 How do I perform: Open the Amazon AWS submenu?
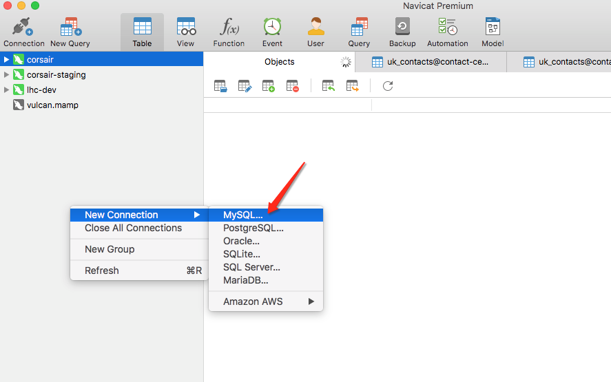coord(266,301)
